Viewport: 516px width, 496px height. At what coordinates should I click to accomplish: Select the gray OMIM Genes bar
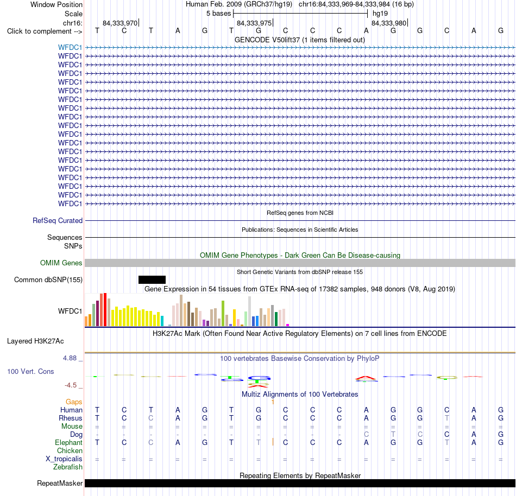[300, 263]
